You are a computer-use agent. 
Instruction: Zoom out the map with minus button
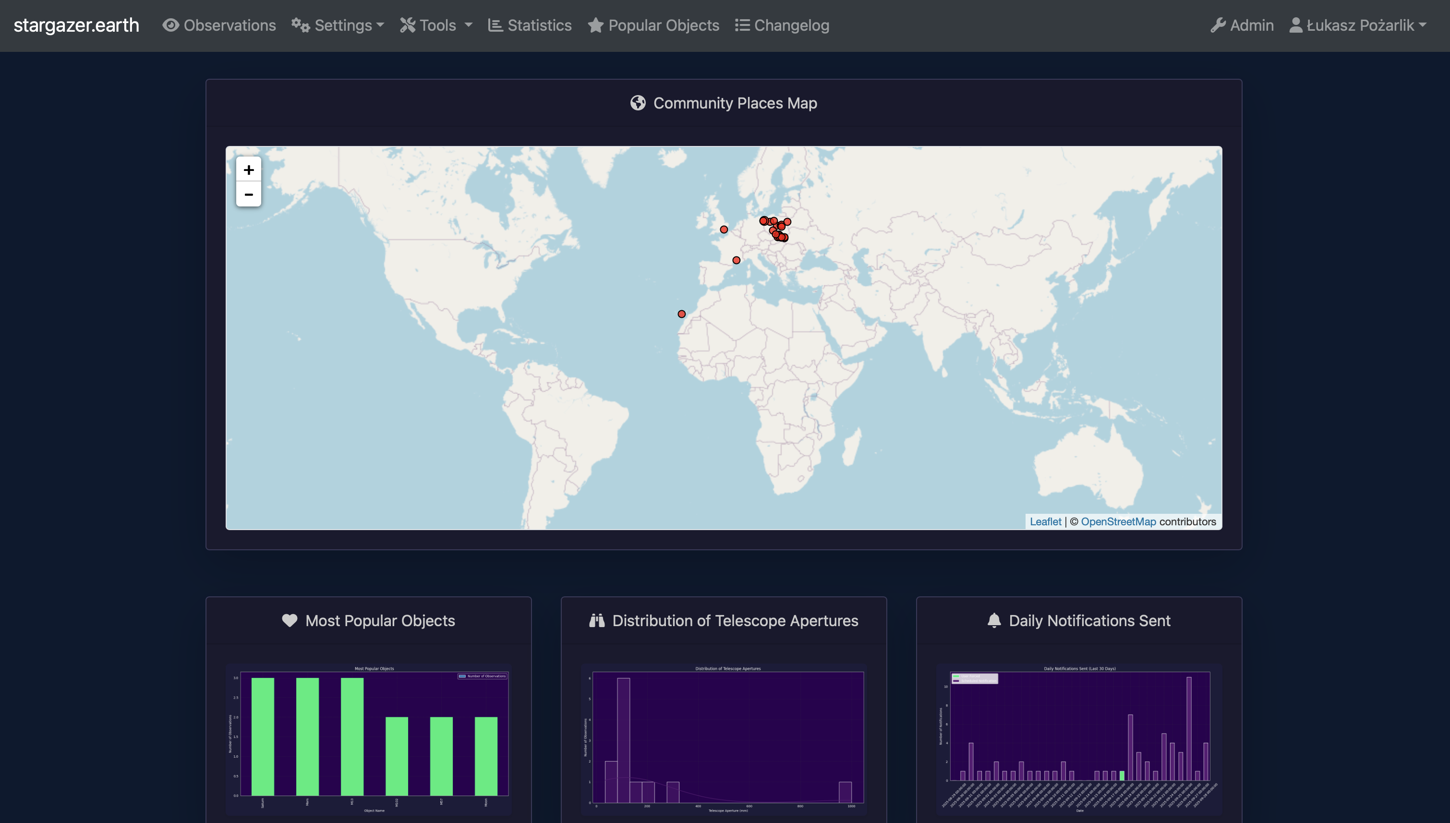point(249,194)
